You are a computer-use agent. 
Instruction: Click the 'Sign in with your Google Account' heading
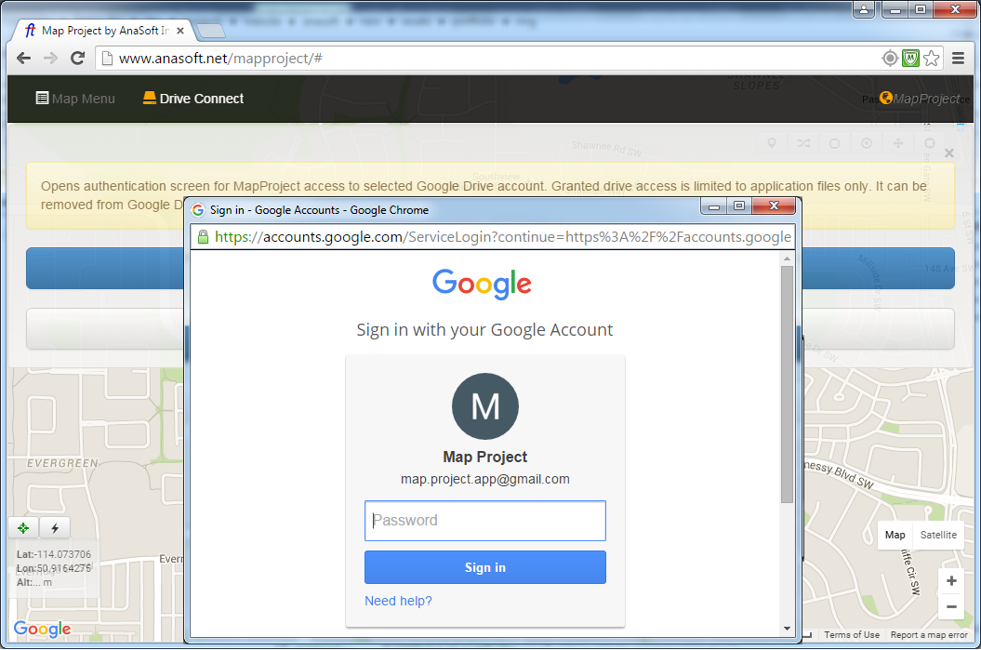pos(484,330)
